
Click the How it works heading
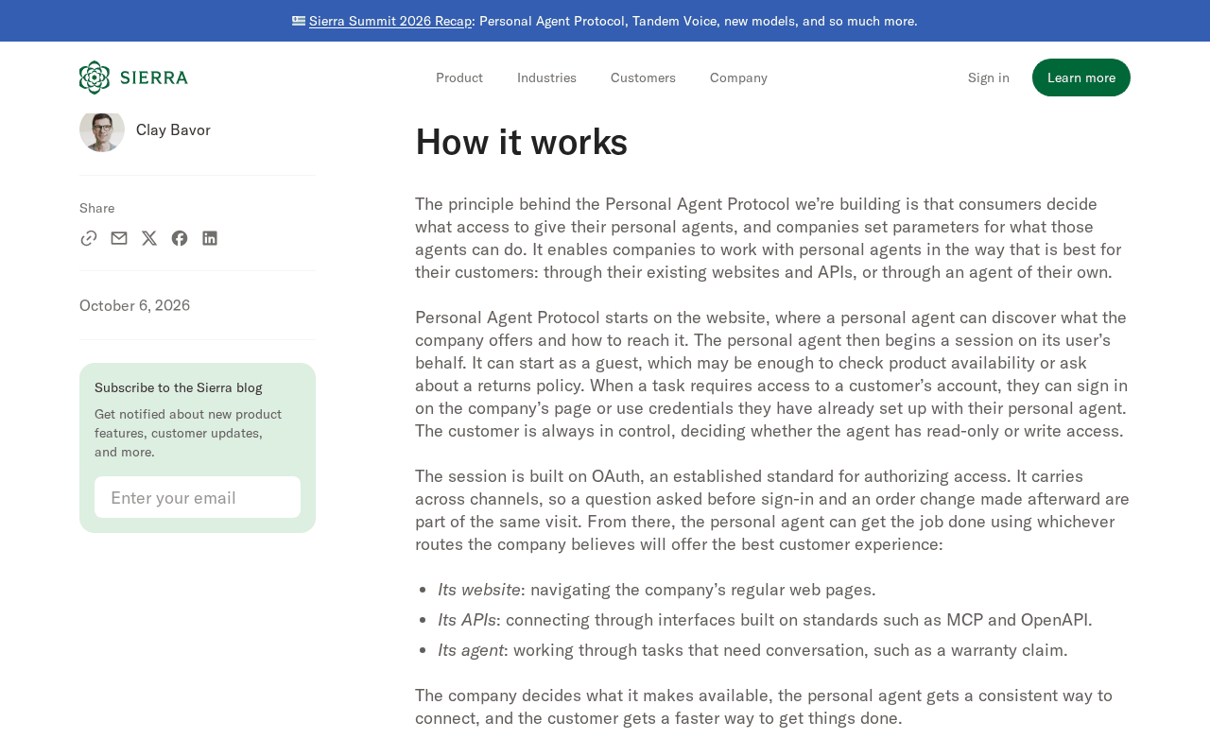[521, 142]
